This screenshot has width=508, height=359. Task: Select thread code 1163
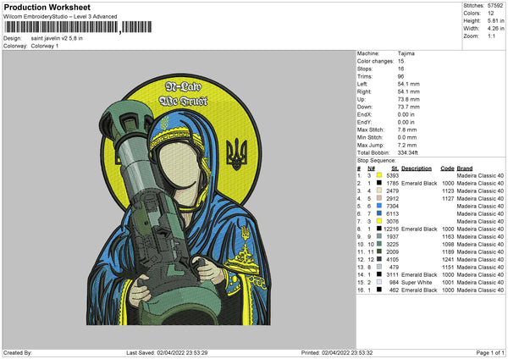[448, 236]
